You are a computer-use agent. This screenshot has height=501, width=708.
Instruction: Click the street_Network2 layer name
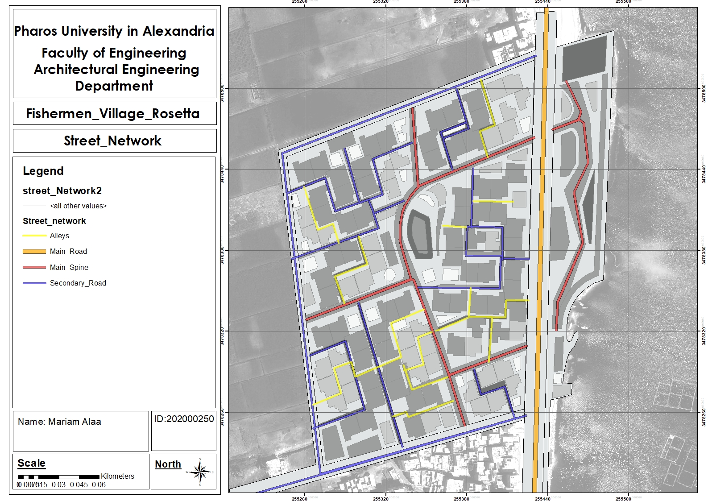tap(62, 191)
